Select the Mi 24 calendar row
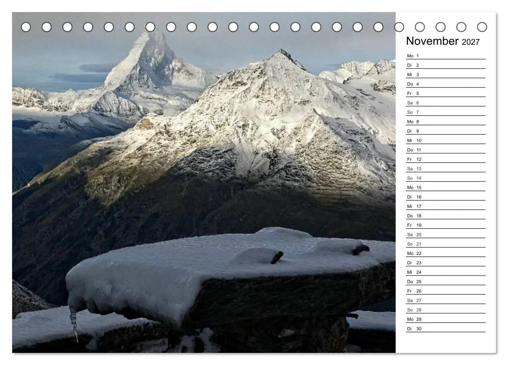The width and height of the screenshot is (508, 365). click(x=446, y=272)
